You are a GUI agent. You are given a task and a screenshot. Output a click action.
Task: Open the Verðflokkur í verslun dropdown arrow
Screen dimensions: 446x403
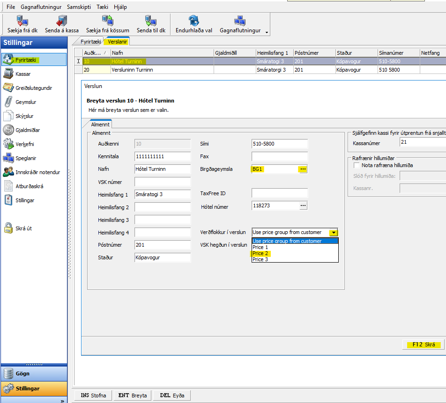click(333, 232)
